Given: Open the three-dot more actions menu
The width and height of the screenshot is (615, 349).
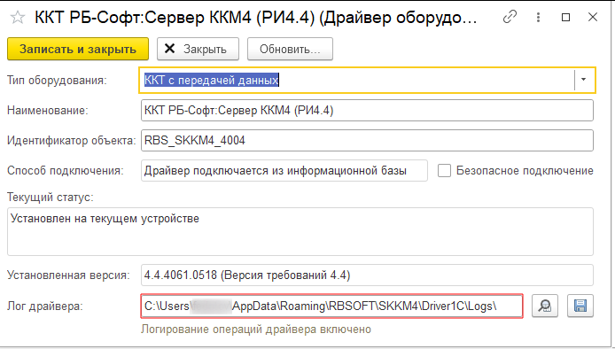Looking at the screenshot, I should click(538, 17).
